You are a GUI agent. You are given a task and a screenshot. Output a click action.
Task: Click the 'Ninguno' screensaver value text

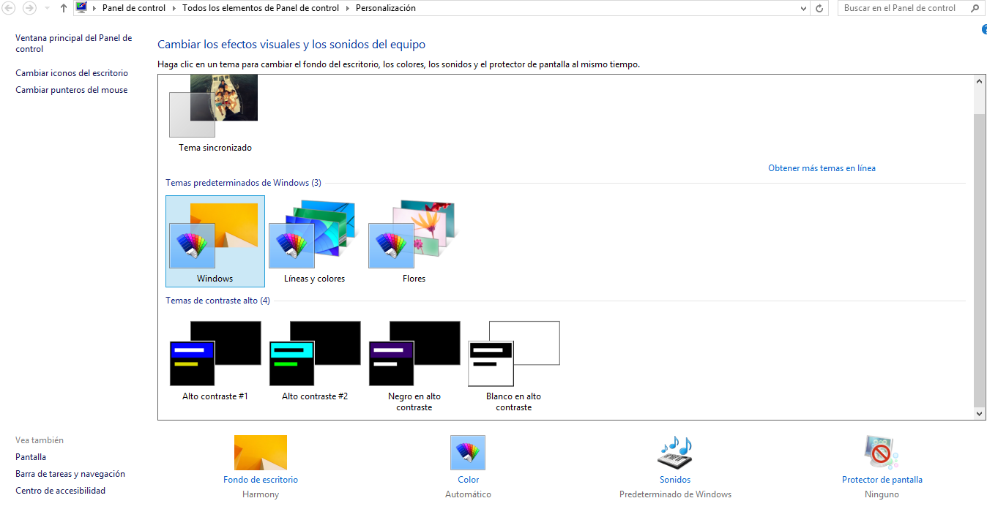click(x=882, y=494)
